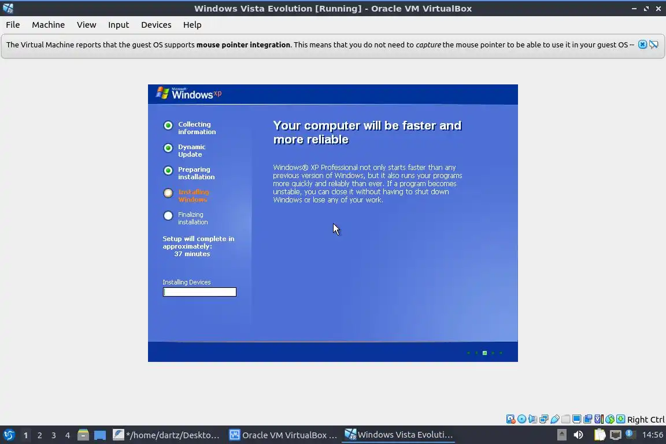Click the optical drive indicator icon
The width and height of the screenshot is (666, 444).
pyautogui.click(x=521, y=419)
